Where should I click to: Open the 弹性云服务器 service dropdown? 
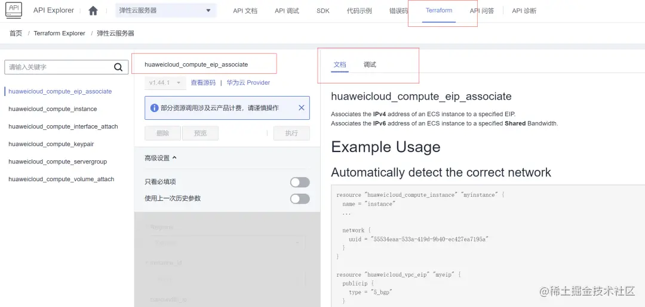[166, 11]
